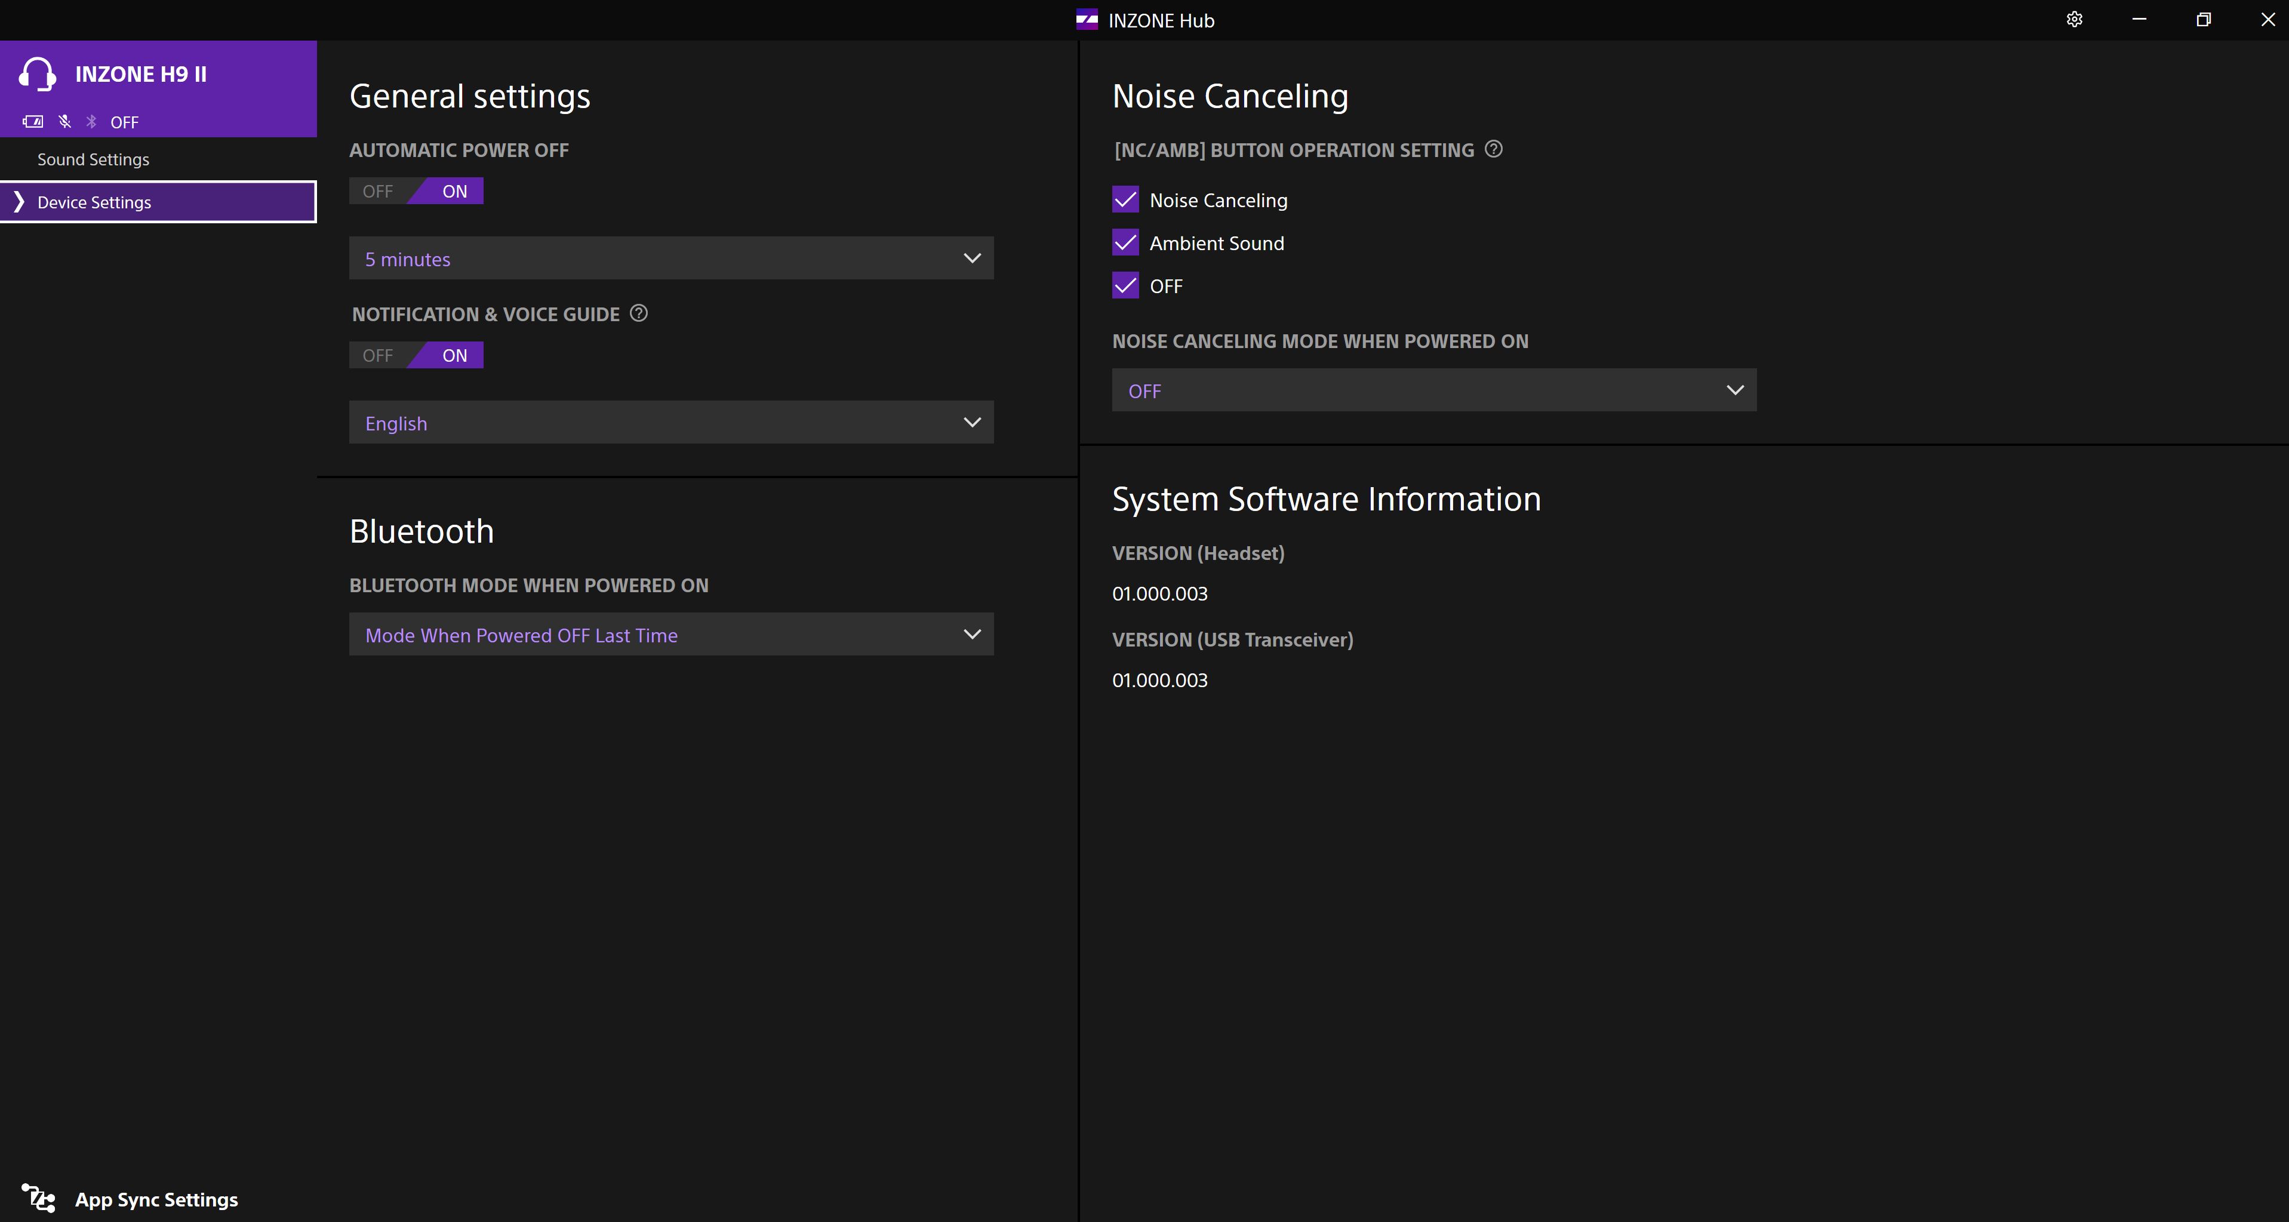Open the App Sync Settings icon
2289x1222 pixels.
pyautogui.click(x=38, y=1198)
